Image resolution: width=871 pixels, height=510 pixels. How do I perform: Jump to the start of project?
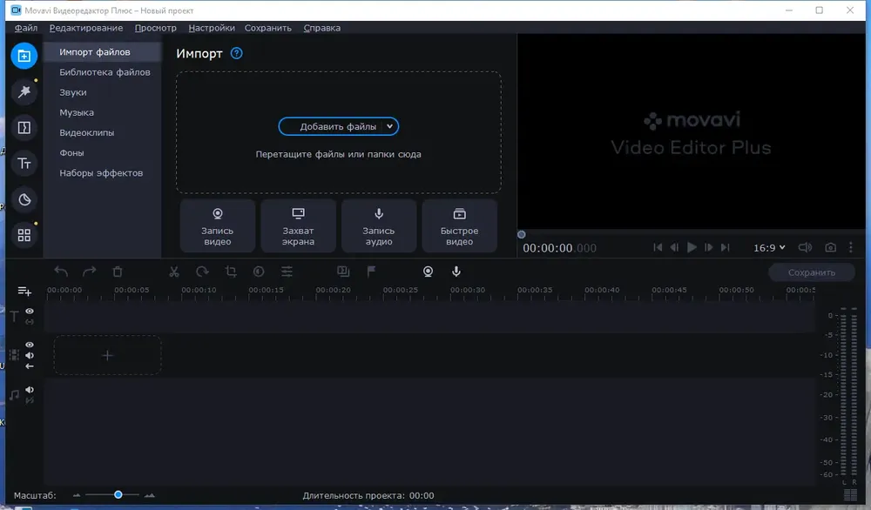[x=658, y=247]
